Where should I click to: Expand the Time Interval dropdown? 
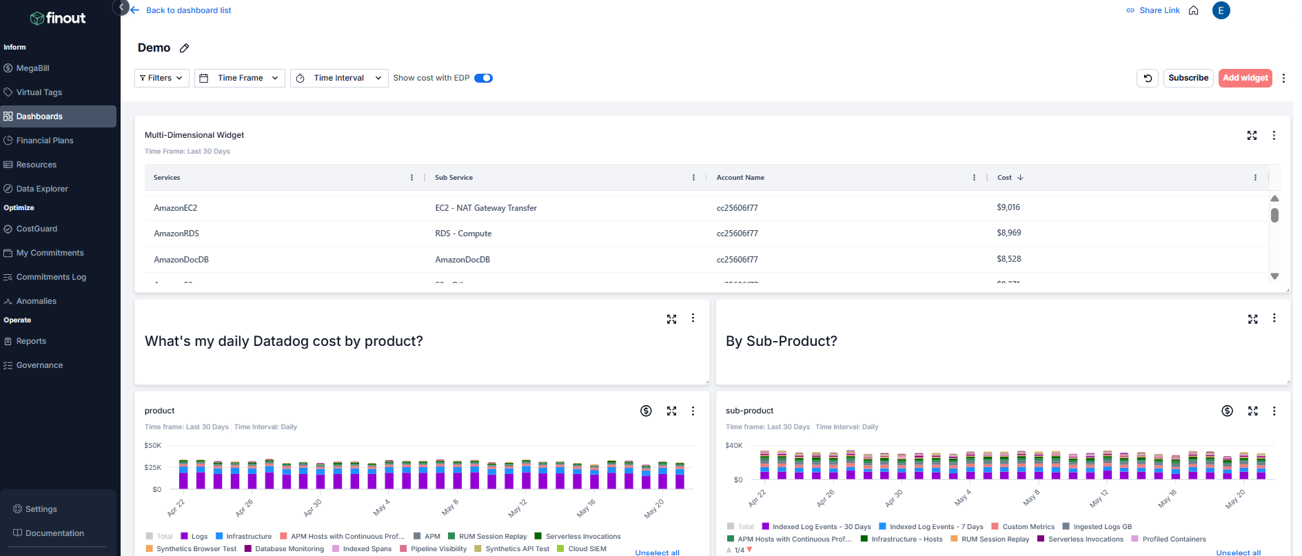(x=339, y=78)
